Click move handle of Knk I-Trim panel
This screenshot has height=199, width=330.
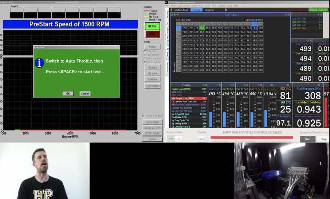click(319, 15)
